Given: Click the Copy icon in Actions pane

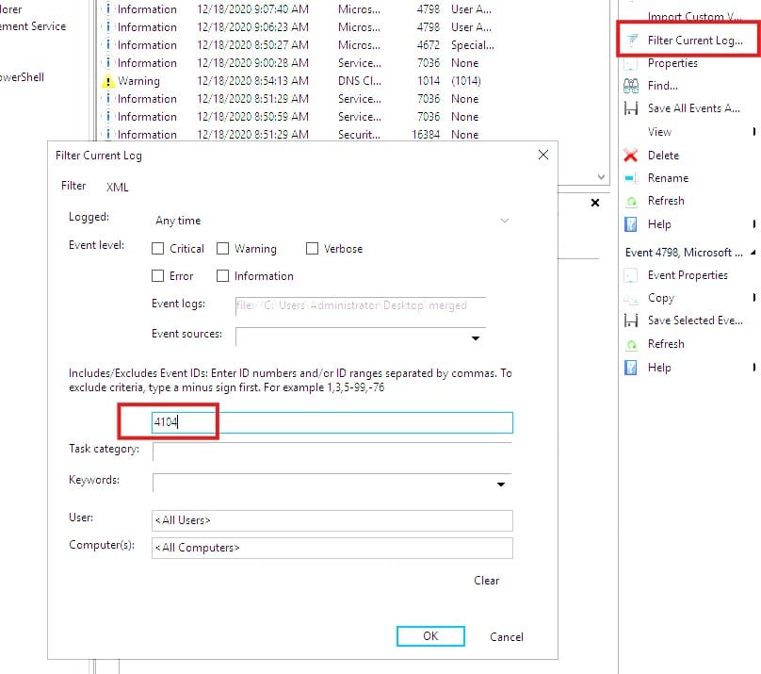Looking at the screenshot, I should click(631, 298).
